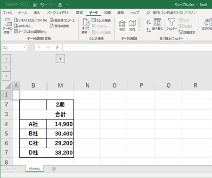Expand the grouped columns with plus button
The height and width of the screenshot is (178, 212).
(60, 59)
